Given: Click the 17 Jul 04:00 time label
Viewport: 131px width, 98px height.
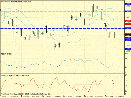Looking at the screenshot, I should pyautogui.click(x=78, y=96).
